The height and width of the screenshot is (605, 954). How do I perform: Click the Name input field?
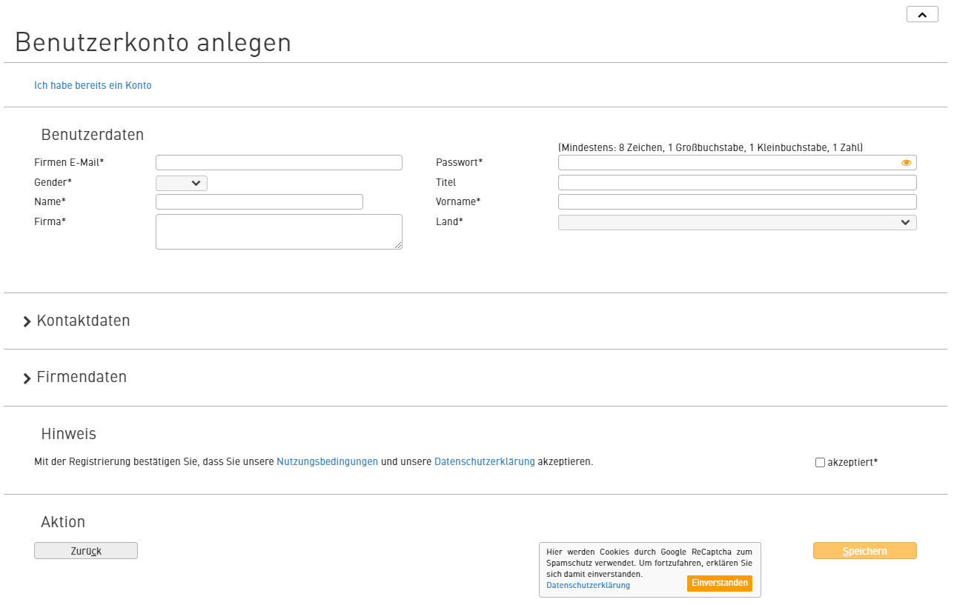(x=259, y=202)
